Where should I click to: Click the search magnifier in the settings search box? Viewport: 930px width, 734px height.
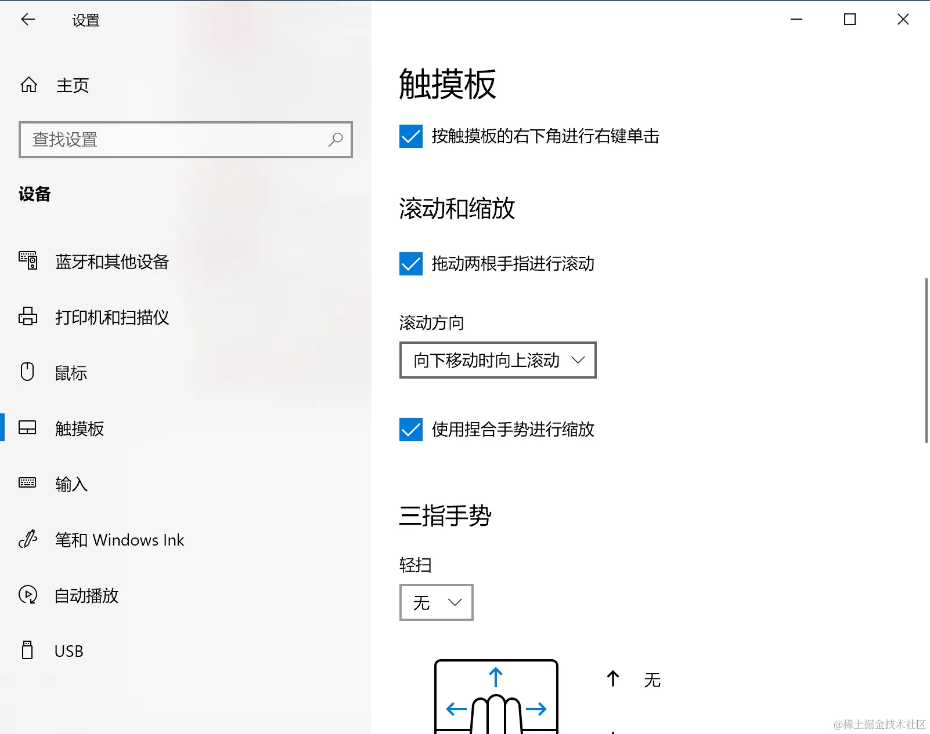pos(336,140)
